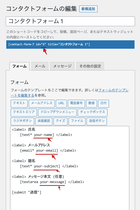Switch to the フォーム tab
The image size is (140, 210).
pos(20,66)
